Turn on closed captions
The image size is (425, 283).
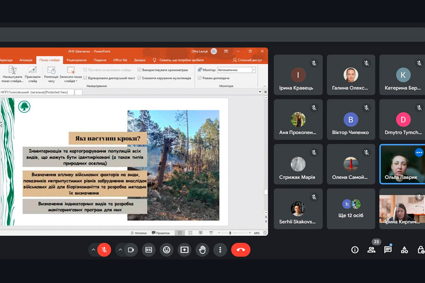click(149, 250)
